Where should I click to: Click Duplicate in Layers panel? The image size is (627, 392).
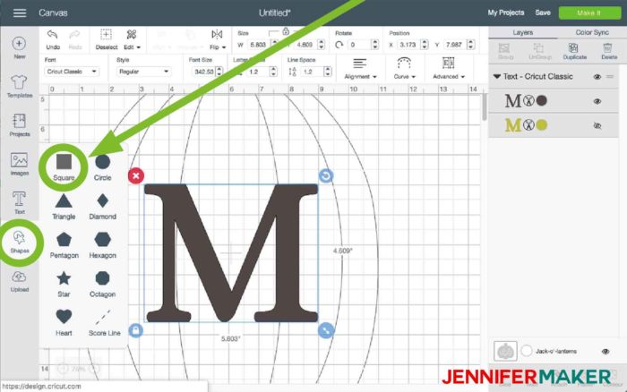click(574, 51)
